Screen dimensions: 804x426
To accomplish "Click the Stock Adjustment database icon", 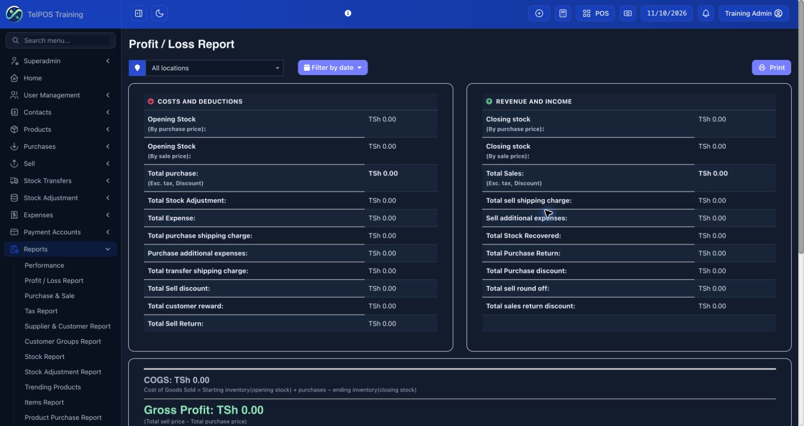I will click(14, 198).
